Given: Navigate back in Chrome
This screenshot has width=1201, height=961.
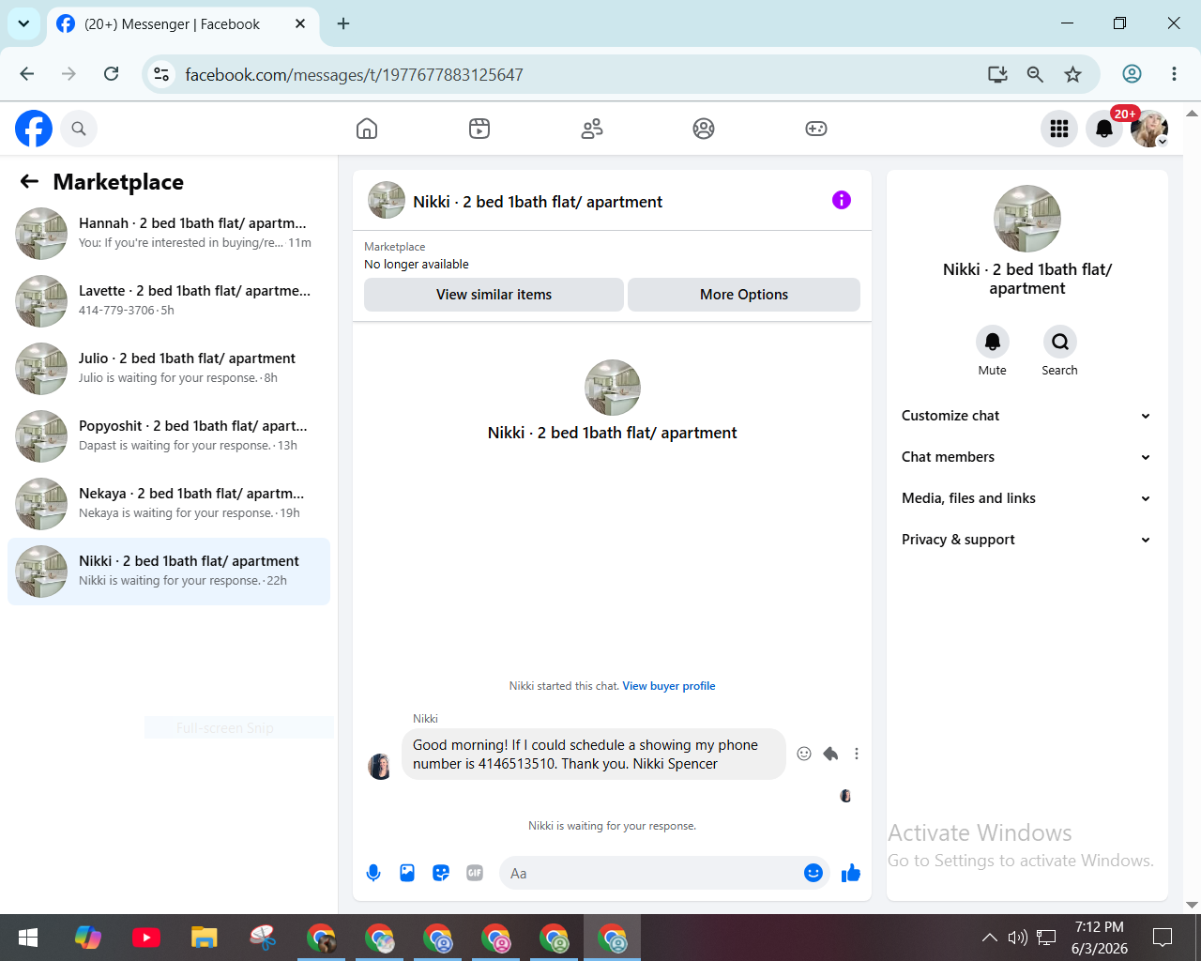Looking at the screenshot, I should point(27,74).
